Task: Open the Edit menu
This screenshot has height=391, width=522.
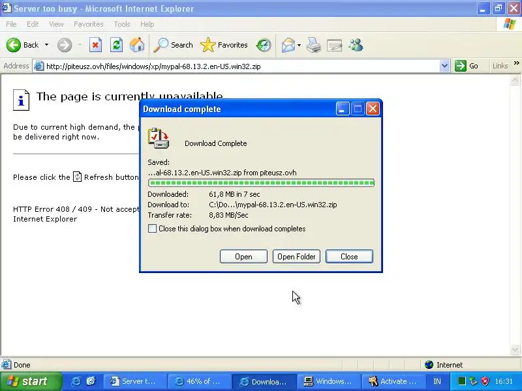Action: pyautogui.click(x=33, y=24)
